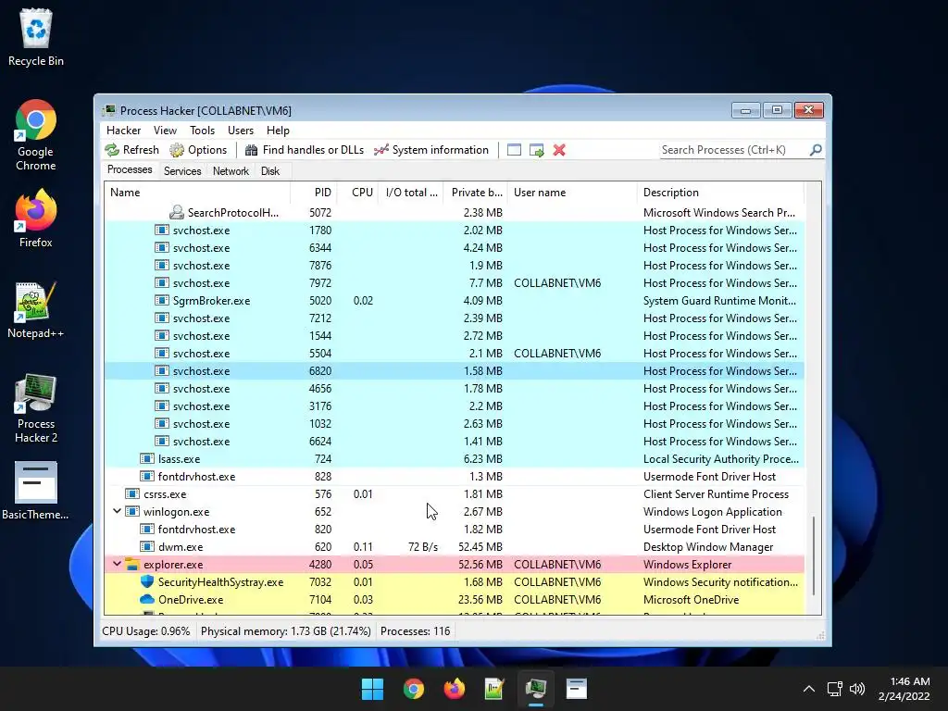Sort by Private bytes column header
The image size is (948, 711).
click(475, 193)
